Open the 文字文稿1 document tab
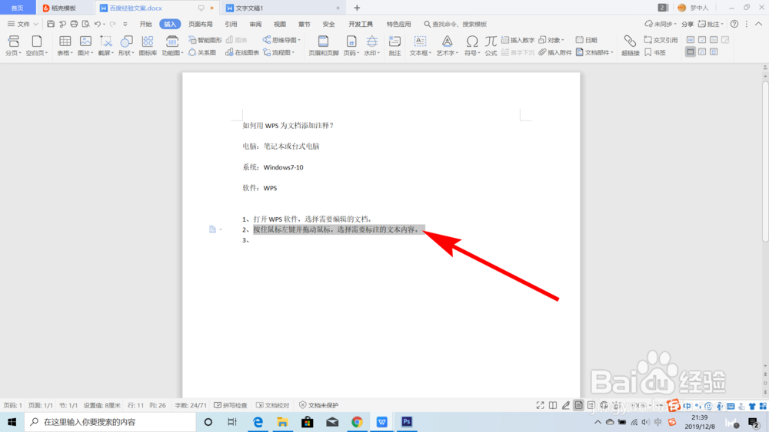Viewport: 769px width, 432px height. (283, 8)
